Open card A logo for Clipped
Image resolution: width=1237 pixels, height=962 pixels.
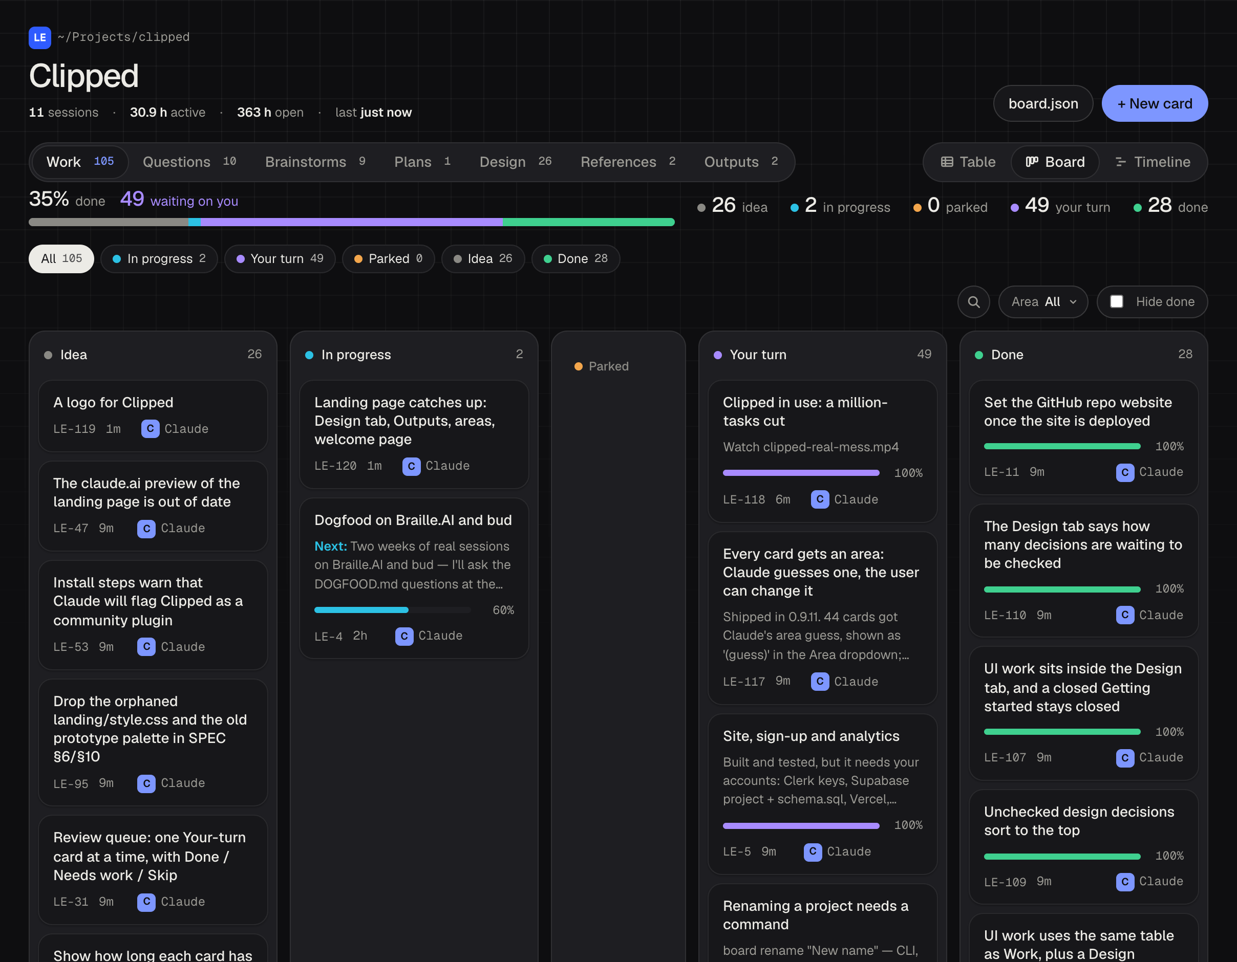pos(153,416)
